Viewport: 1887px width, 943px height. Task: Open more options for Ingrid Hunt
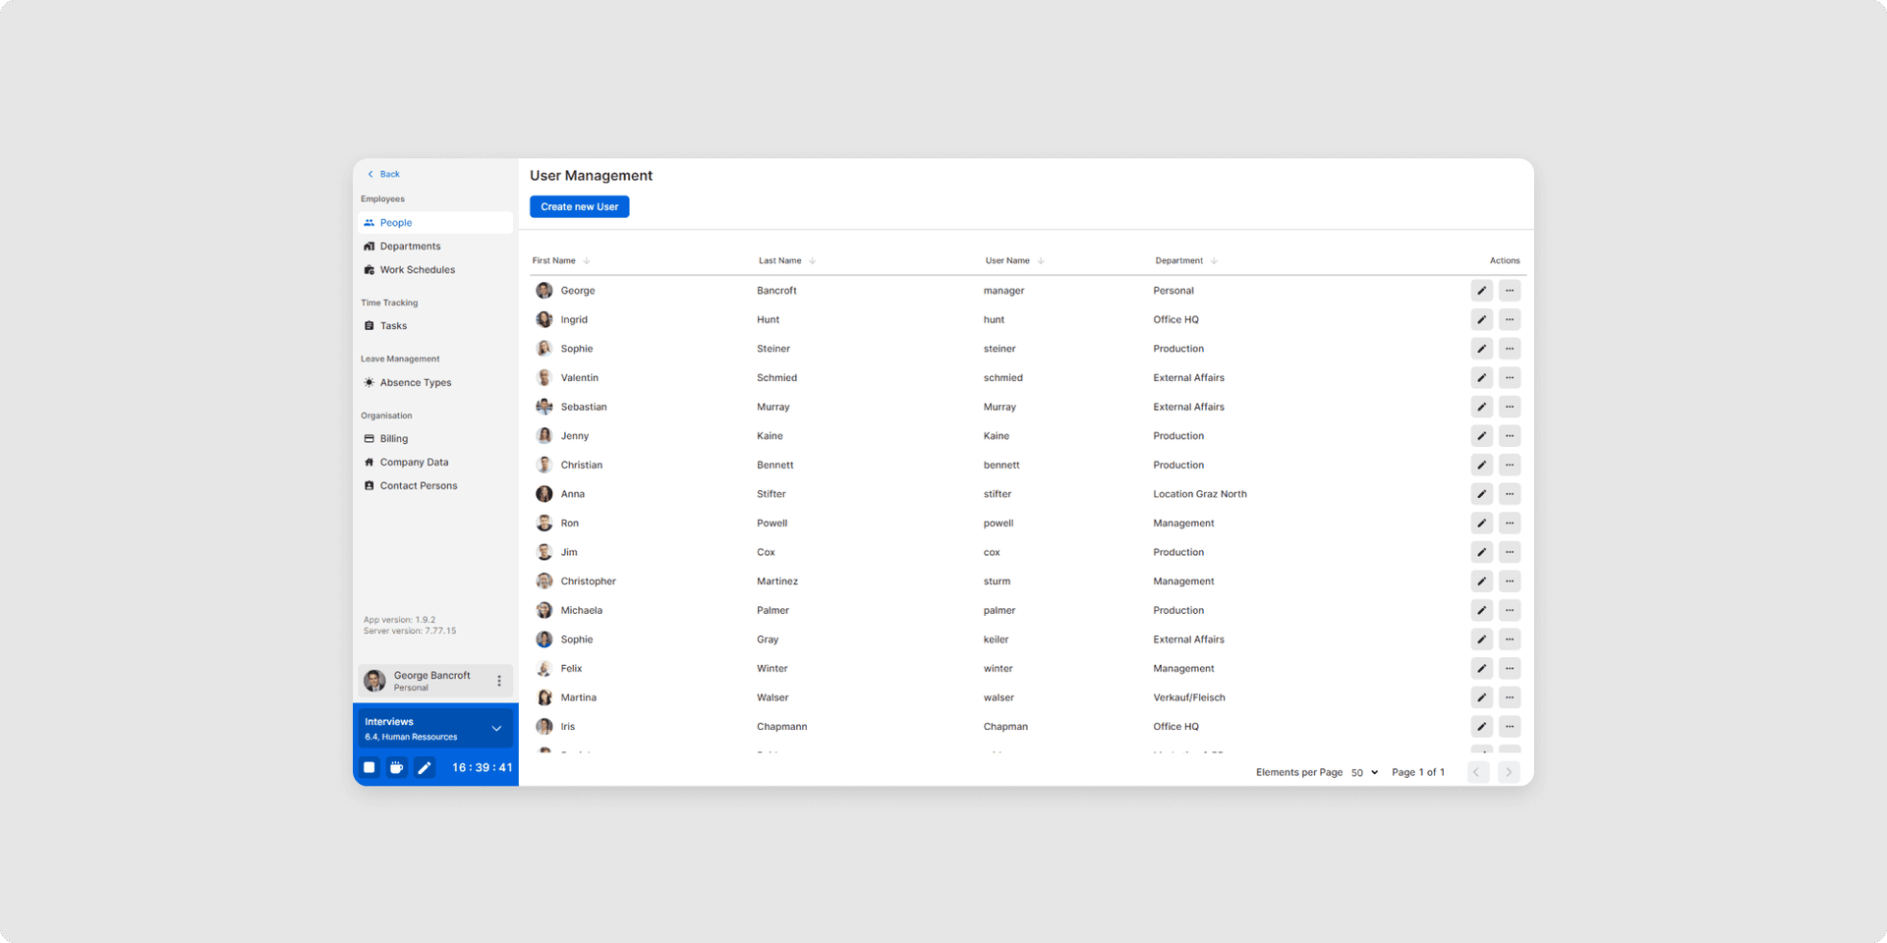coord(1510,319)
